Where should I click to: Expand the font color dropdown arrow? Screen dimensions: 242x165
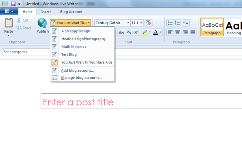coord(161,32)
